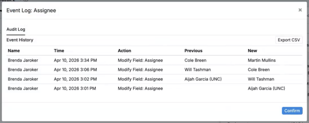The height and width of the screenshot is (123, 309).
Task: Click the 3:34 PM timestamp entry
Action: 75,60
